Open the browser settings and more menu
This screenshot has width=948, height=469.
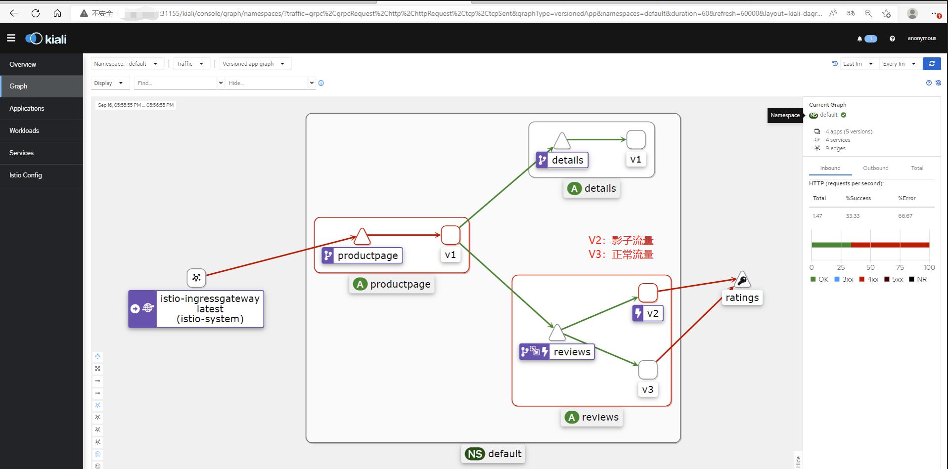pos(936,13)
